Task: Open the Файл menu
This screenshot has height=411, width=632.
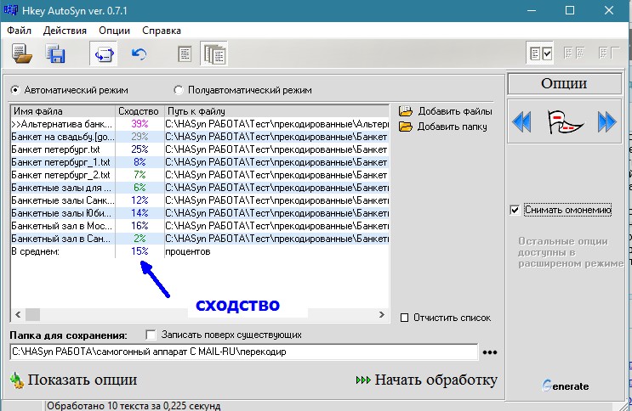Action: pyautogui.click(x=19, y=31)
